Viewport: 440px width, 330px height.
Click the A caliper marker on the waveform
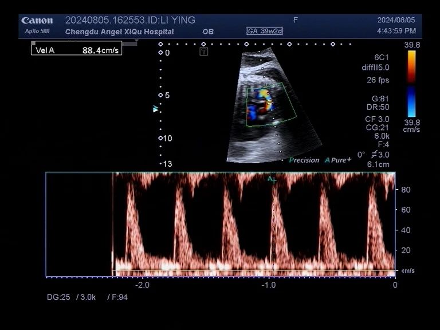pos(273,179)
